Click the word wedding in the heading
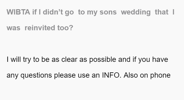This screenshot has height=100, width=184. tap(136, 12)
